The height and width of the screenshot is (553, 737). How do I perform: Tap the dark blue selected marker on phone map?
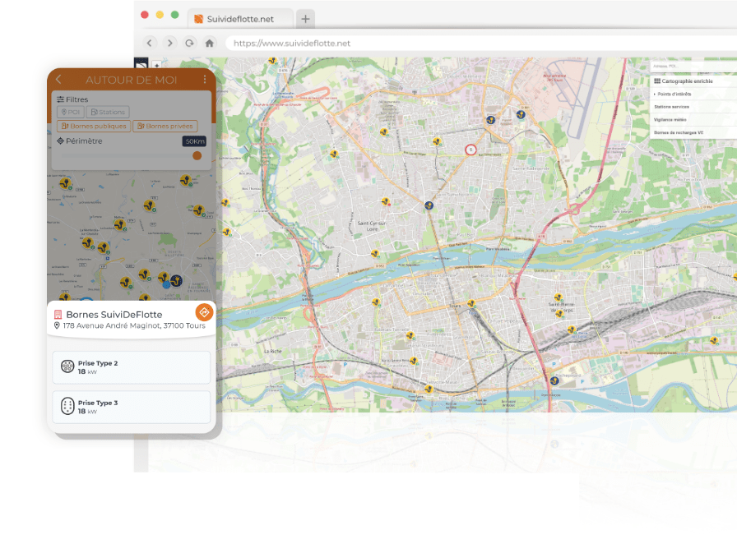(176, 281)
